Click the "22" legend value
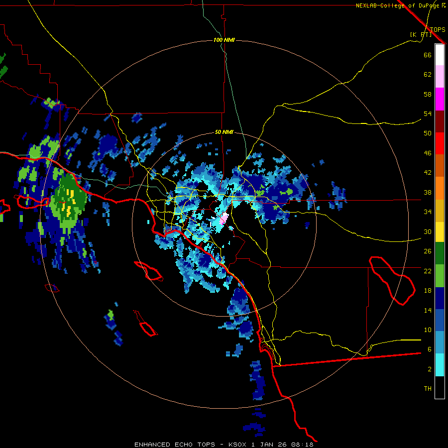The height and width of the screenshot is (448, 448). 428,271
